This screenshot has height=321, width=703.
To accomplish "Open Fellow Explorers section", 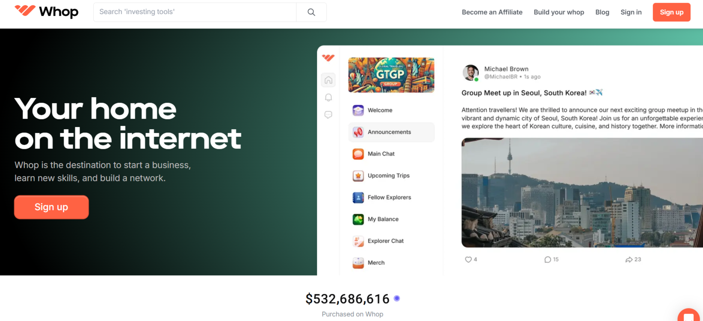I will coord(391,198).
